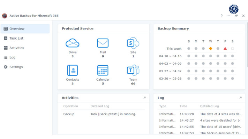The width and height of the screenshot is (248, 139).
Task: Click the Overview sidebar icon
Action: pos(6,29)
